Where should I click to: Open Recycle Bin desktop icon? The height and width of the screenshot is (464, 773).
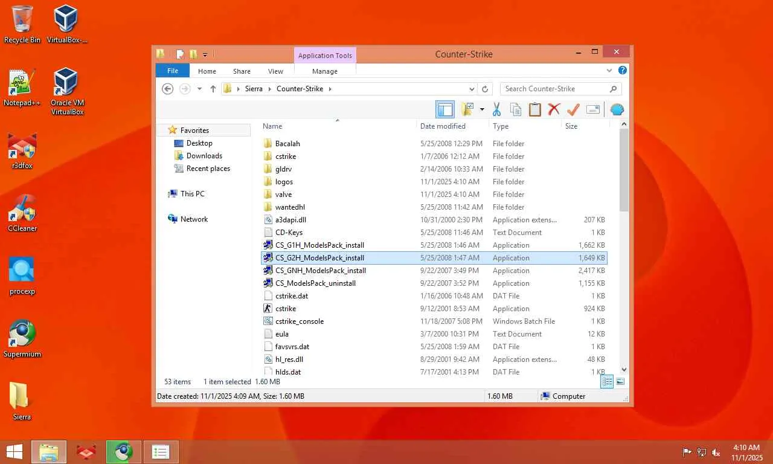click(22, 25)
